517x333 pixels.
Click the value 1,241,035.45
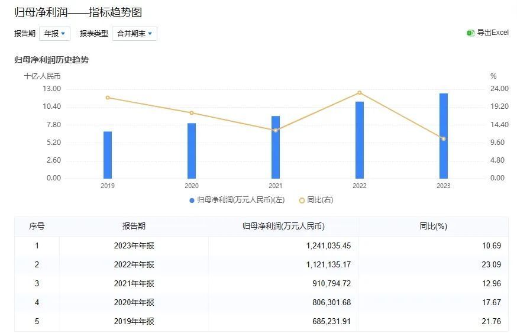(328, 245)
